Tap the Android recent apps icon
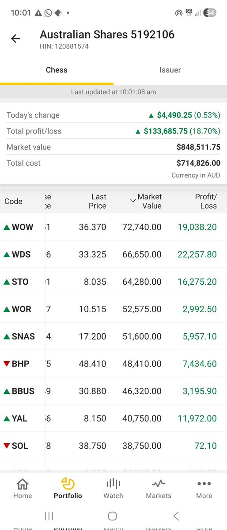The width and height of the screenshot is (227, 530). coord(49,516)
